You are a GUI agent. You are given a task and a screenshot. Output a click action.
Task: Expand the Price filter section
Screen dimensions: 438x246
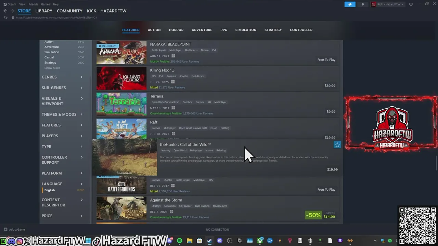(x=62, y=216)
